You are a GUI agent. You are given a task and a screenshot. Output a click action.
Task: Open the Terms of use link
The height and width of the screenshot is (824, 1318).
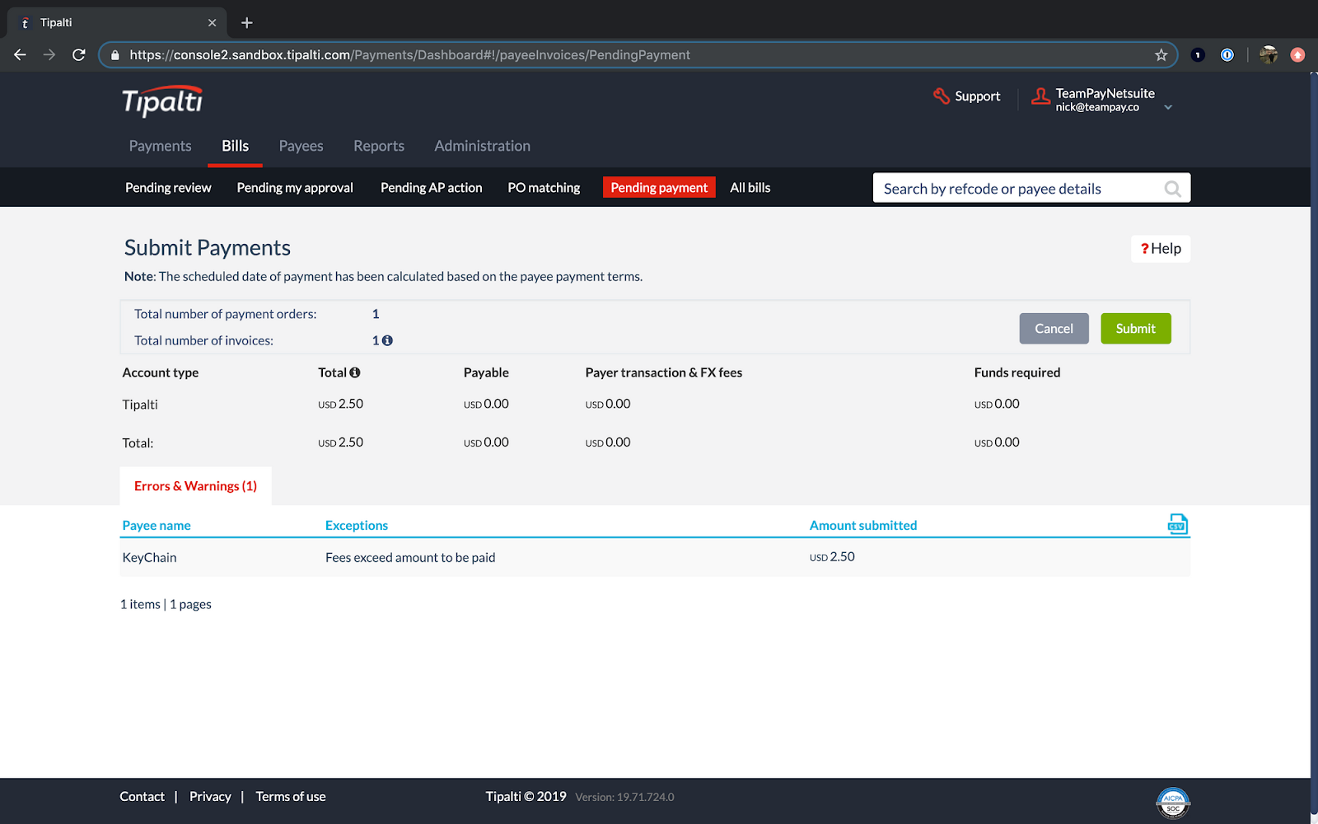tap(291, 797)
